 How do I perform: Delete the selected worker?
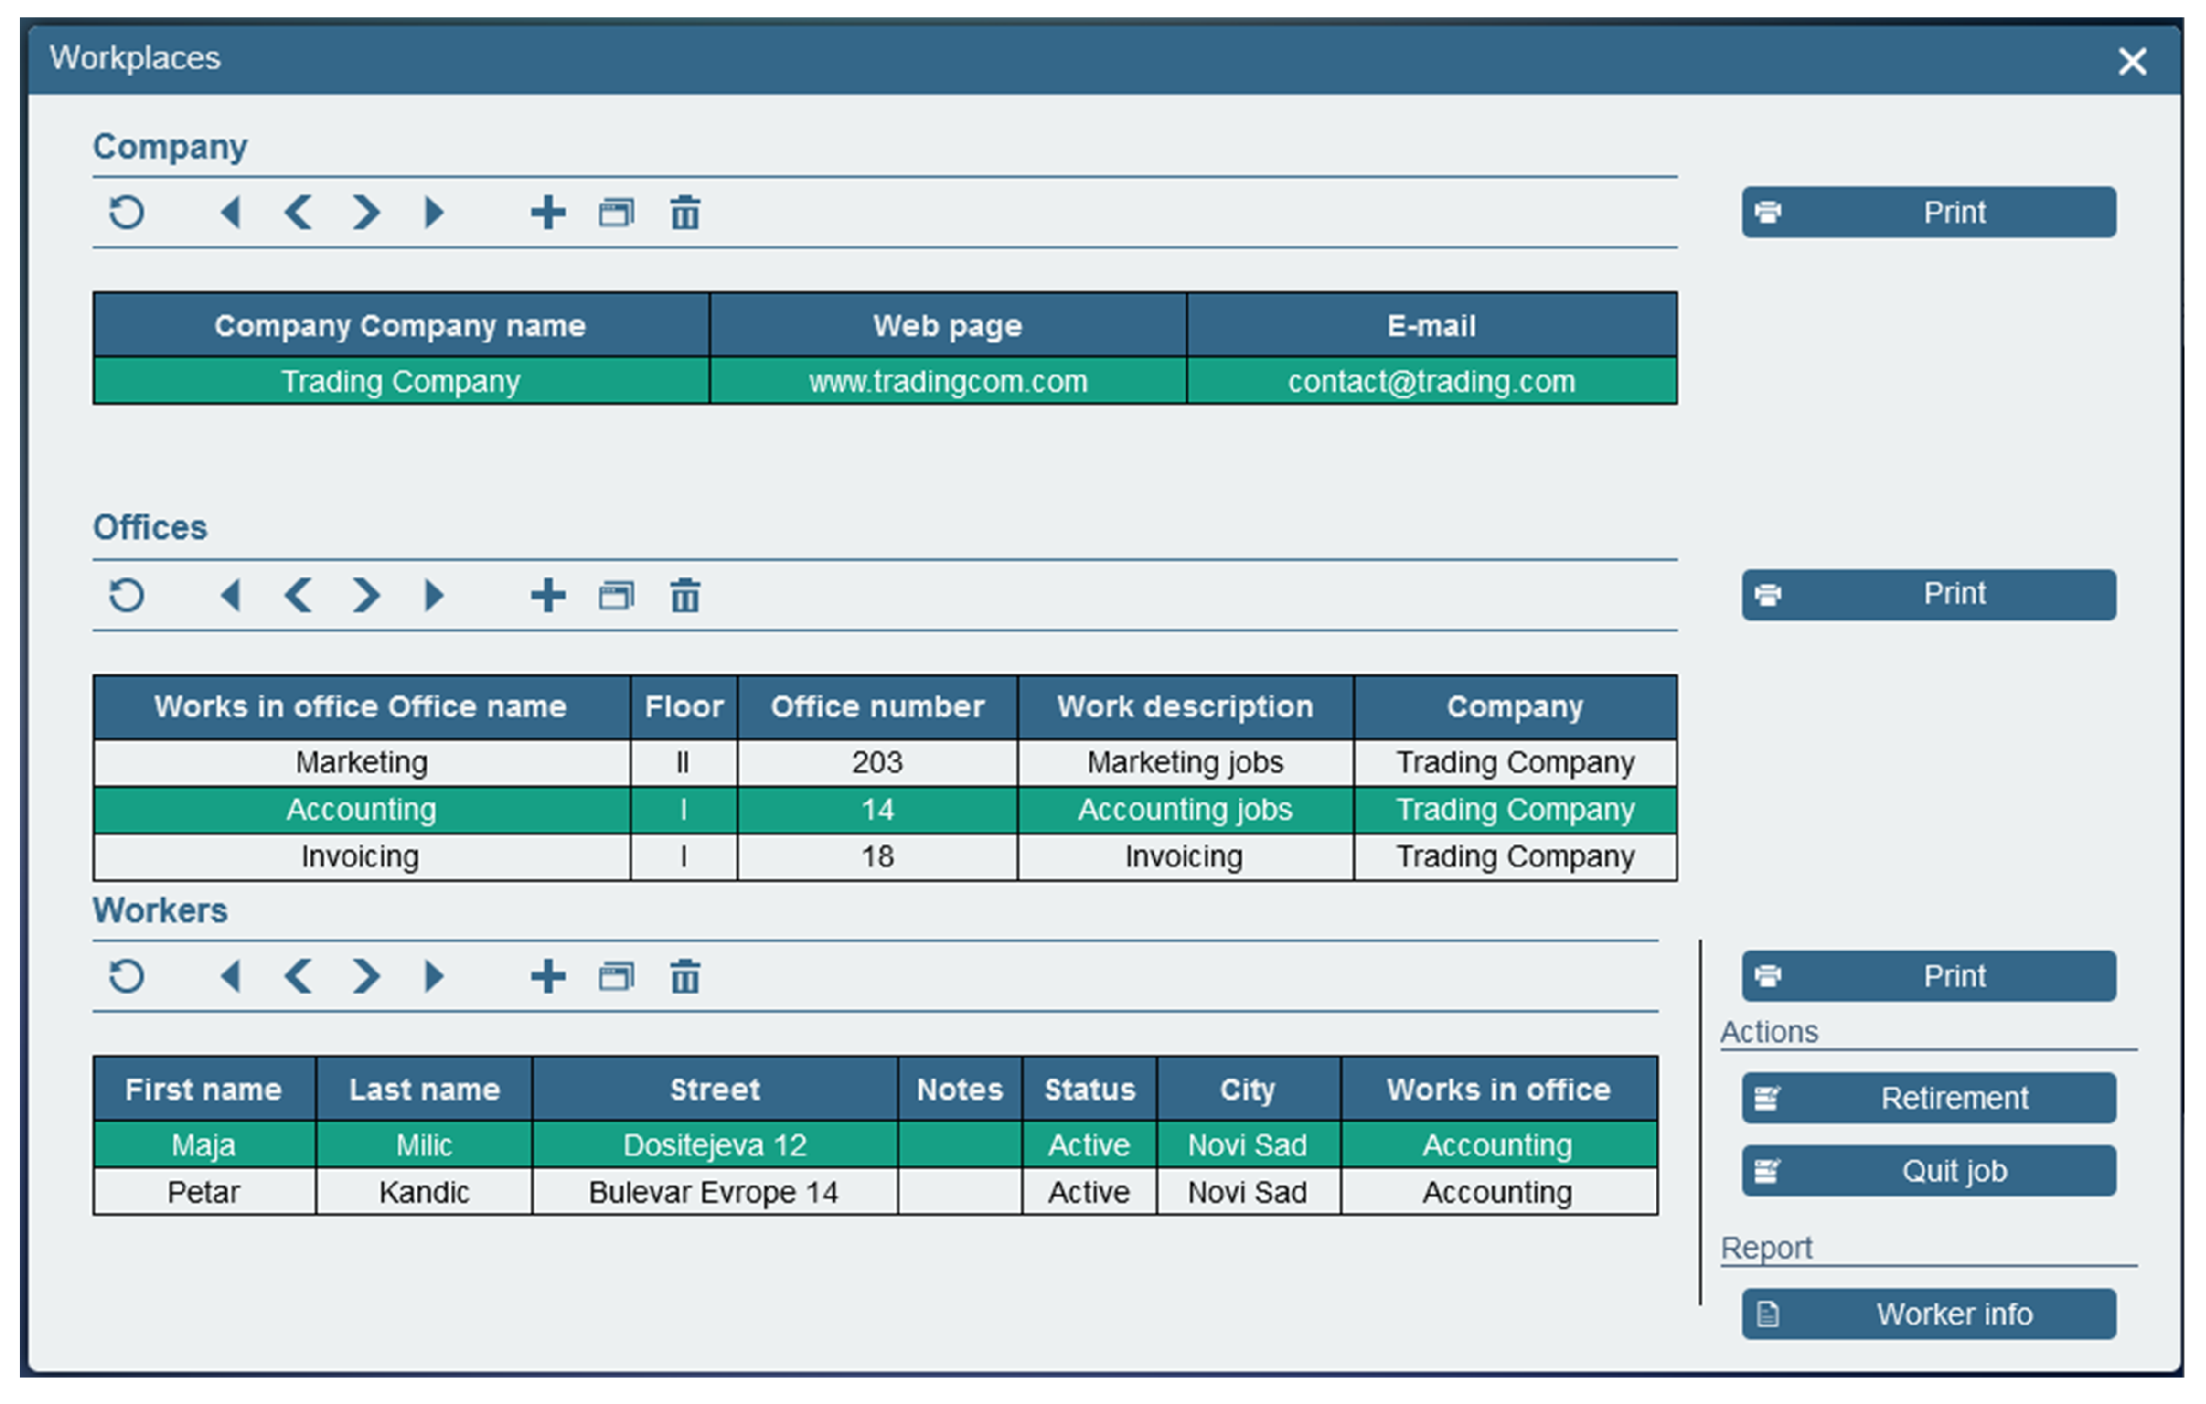coord(684,977)
